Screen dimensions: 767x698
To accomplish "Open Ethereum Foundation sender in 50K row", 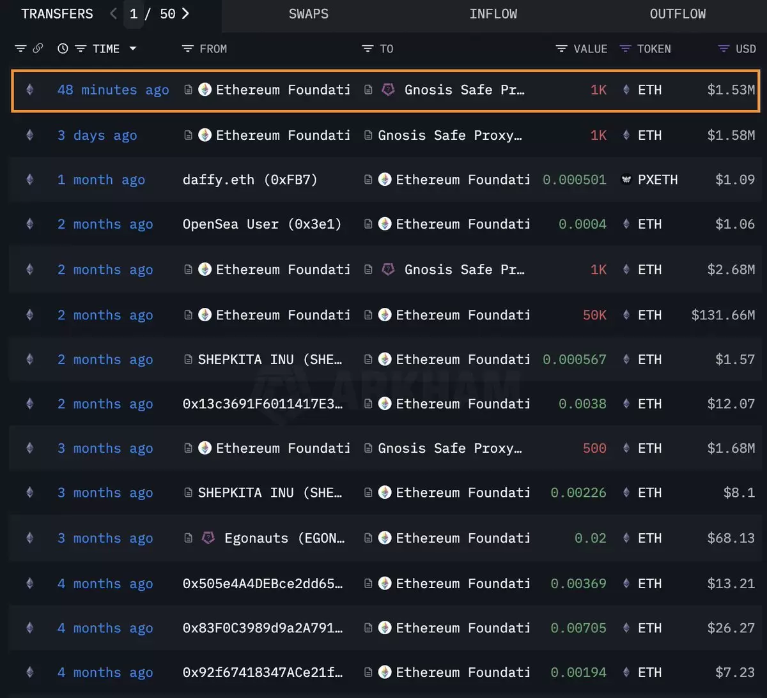I will click(x=283, y=315).
